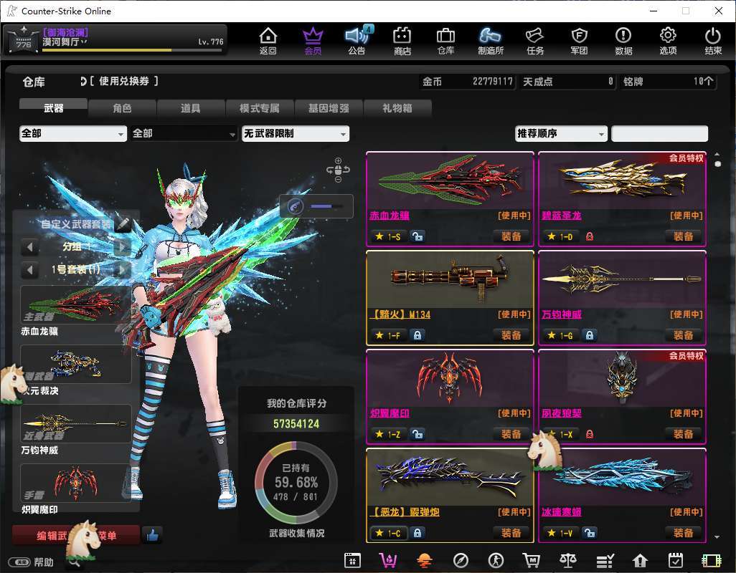Open the 商店 shop icon
The width and height of the screenshot is (736, 573).
pyautogui.click(x=402, y=41)
